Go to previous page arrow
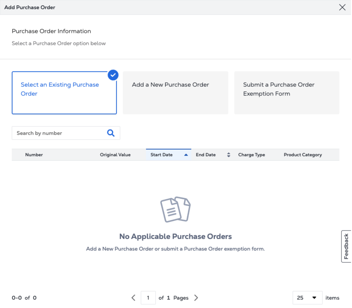 click(x=134, y=298)
